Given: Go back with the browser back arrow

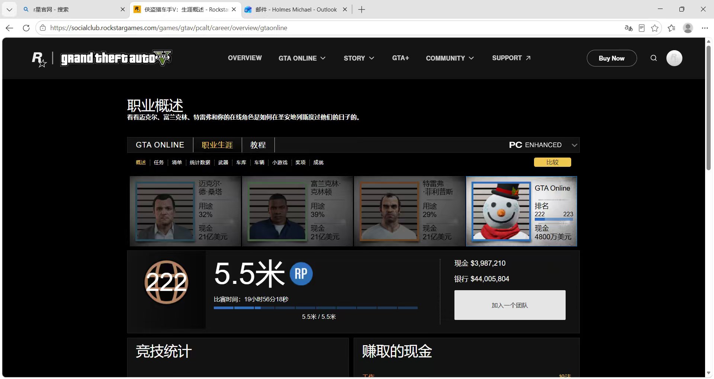Looking at the screenshot, I should [x=10, y=28].
